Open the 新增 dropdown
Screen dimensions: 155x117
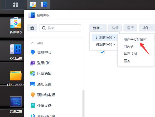97,28
